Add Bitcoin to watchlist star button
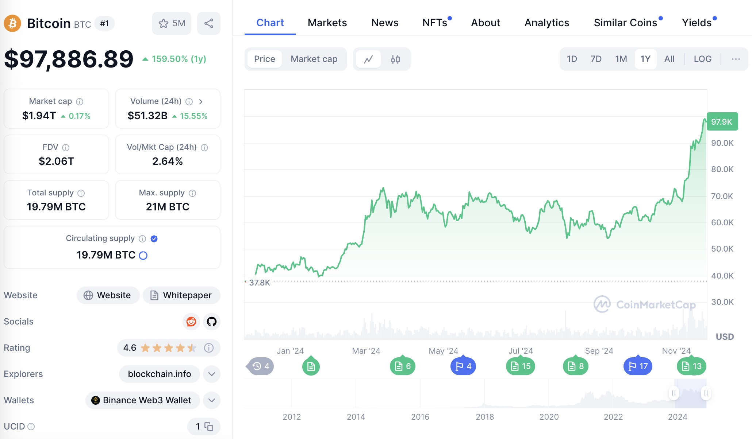 point(171,23)
